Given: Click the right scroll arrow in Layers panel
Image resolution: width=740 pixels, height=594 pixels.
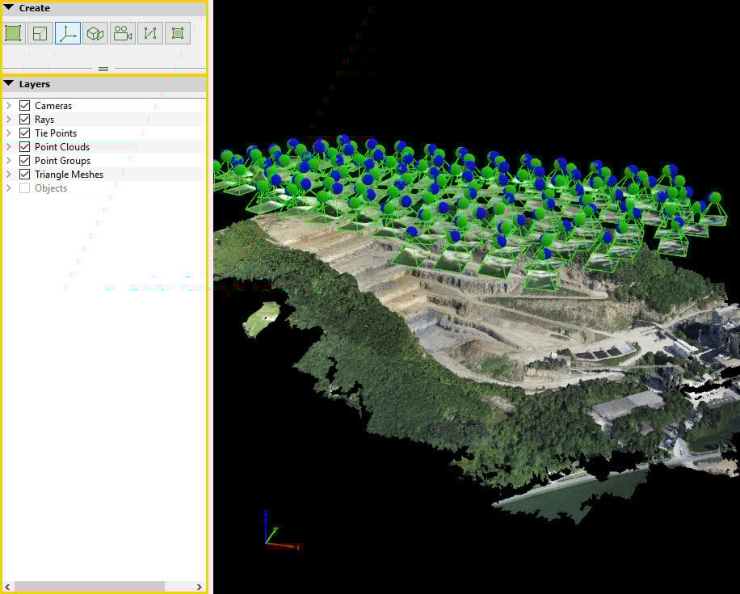Looking at the screenshot, I should point(200,586).
